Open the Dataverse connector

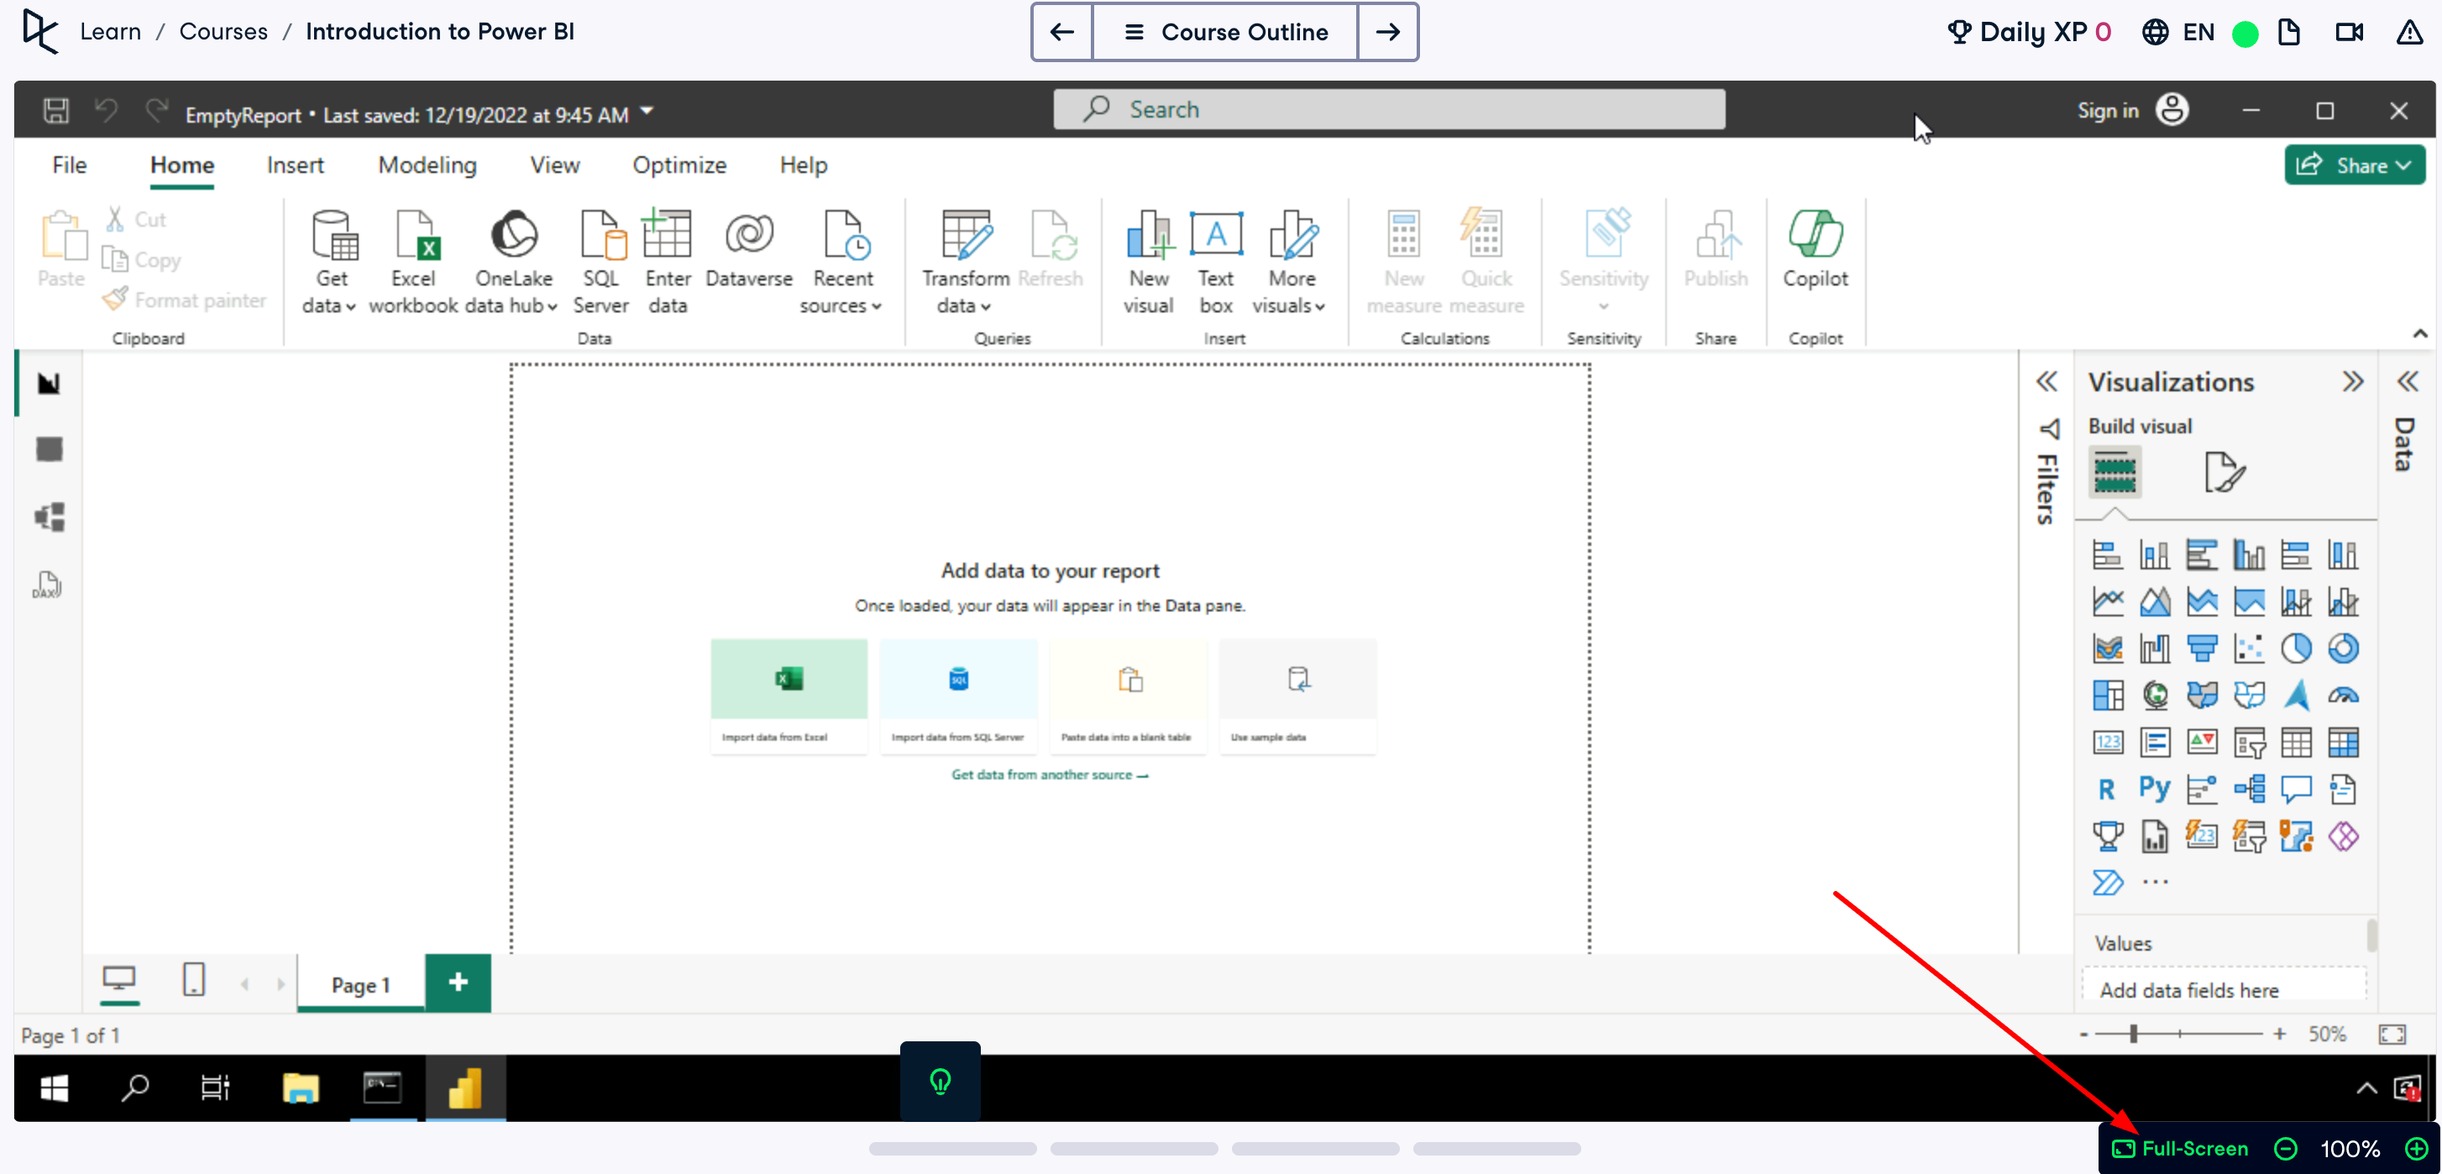749,249
